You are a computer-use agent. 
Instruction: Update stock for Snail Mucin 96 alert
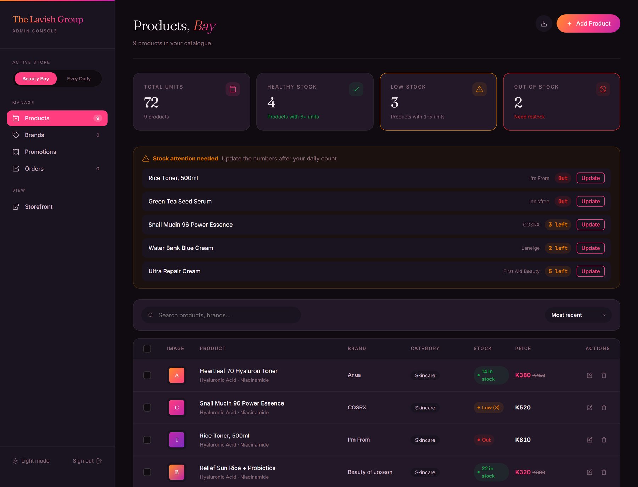coord(591,225)
